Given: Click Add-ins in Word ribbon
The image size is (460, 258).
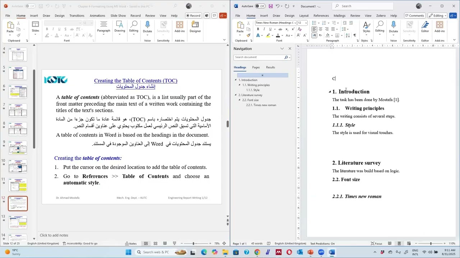Looking at the screenshot, I should coord(440,27).
